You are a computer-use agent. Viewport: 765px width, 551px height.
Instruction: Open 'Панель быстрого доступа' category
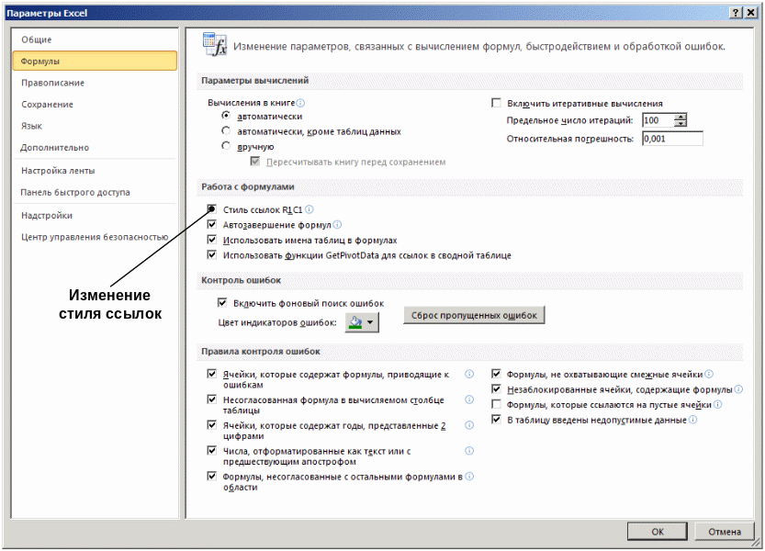point(95,192)
